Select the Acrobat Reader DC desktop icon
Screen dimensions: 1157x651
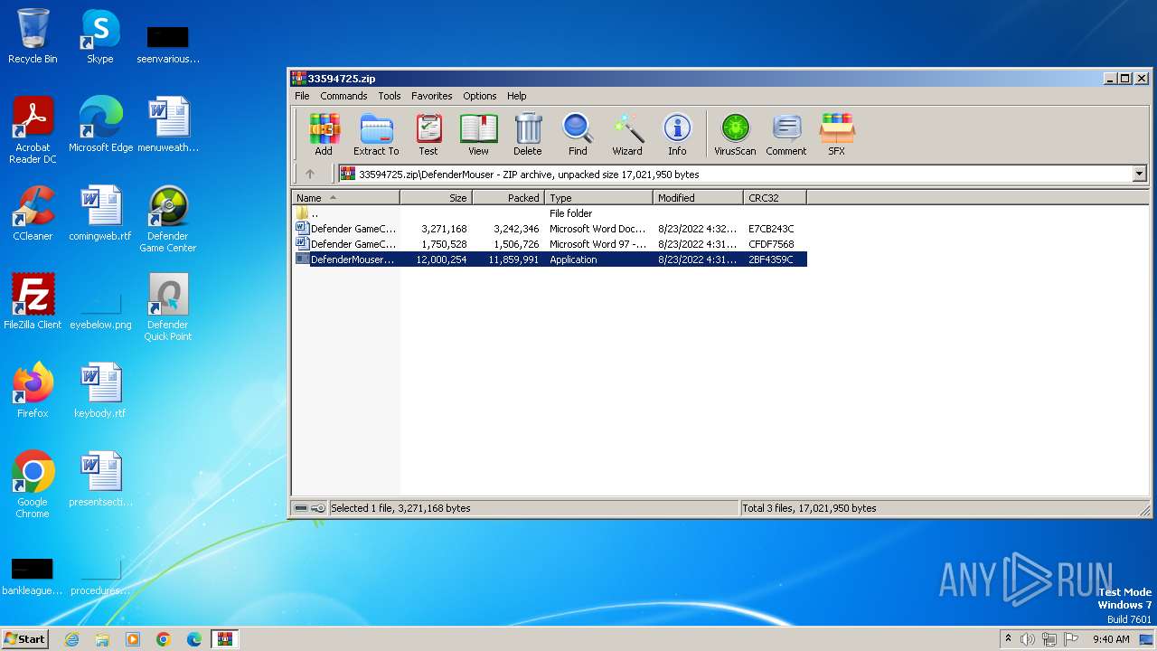[x=33, y=130]
